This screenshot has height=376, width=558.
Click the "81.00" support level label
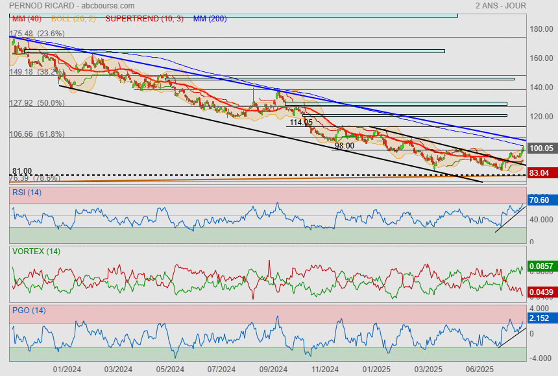[x=22, y=171]
